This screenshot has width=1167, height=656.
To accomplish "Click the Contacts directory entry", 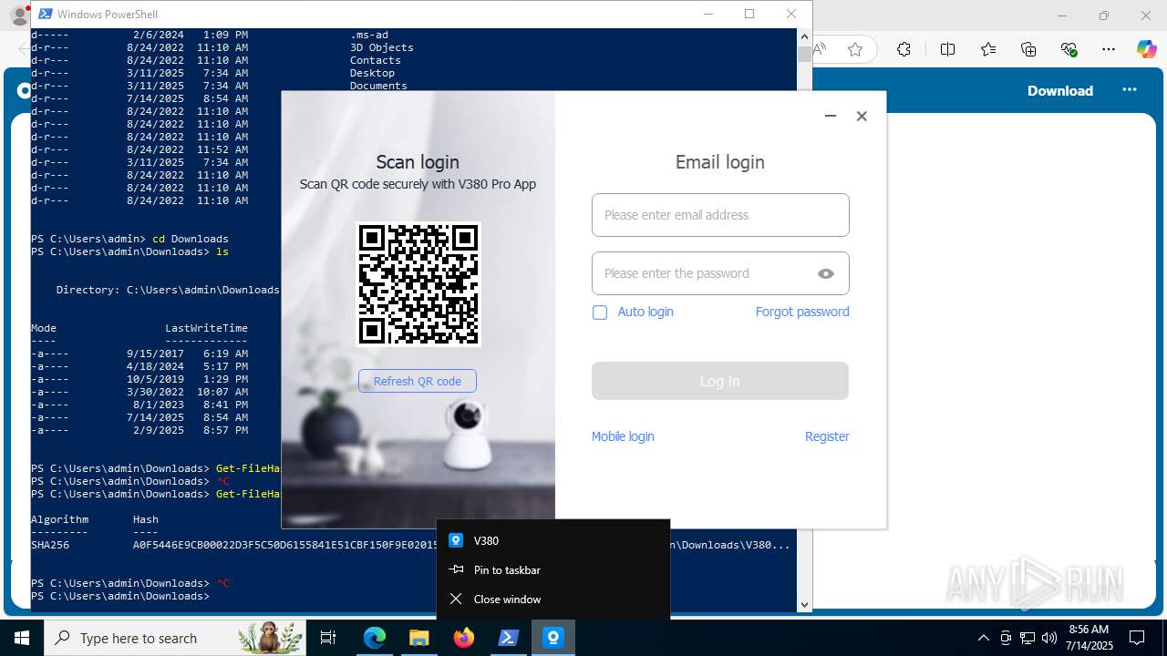I will pos(376,60).
